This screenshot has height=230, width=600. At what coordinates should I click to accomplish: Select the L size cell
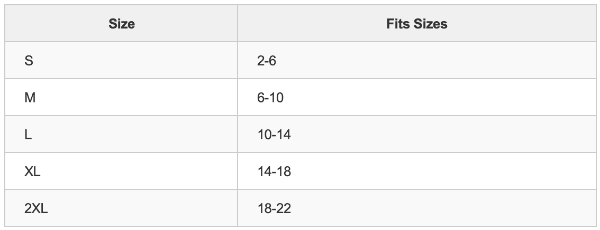pos(121,135)
